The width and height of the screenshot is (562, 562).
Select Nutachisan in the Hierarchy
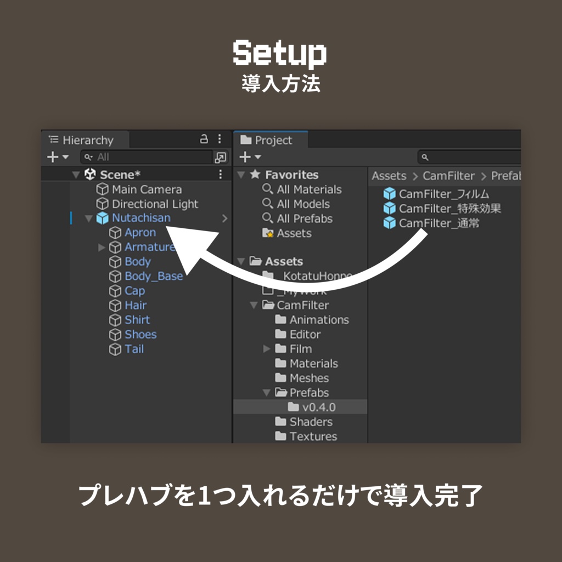pos(141,218)
